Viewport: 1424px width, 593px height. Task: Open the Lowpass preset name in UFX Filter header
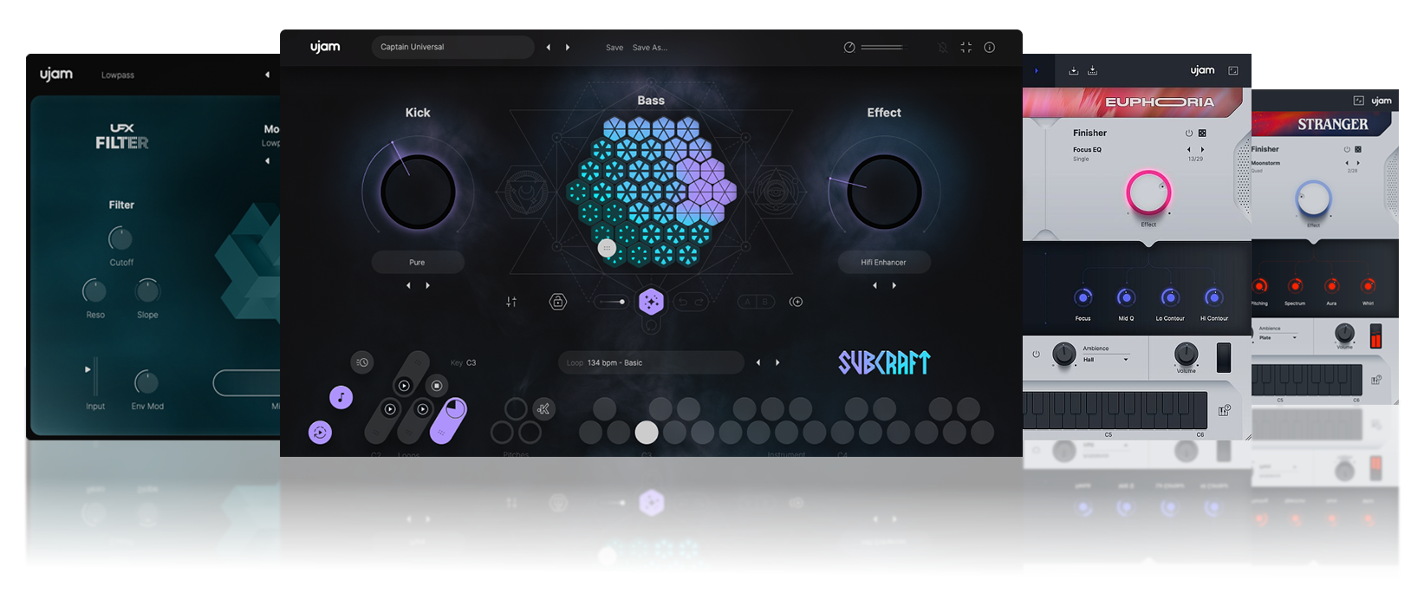click(118, 75)
